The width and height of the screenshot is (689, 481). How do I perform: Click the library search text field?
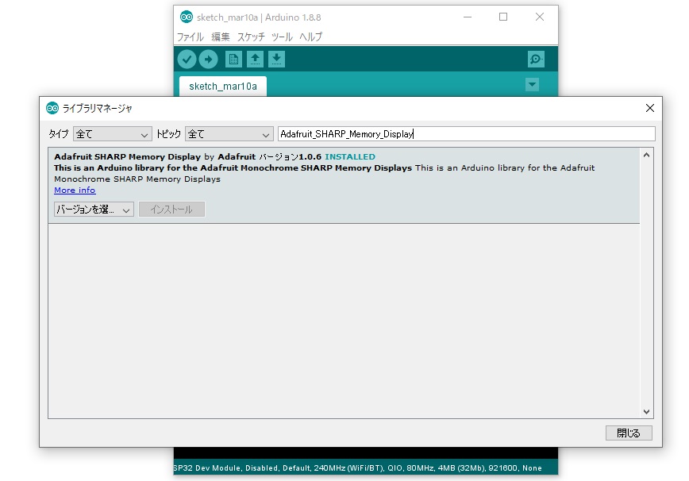tap(466, 134)
